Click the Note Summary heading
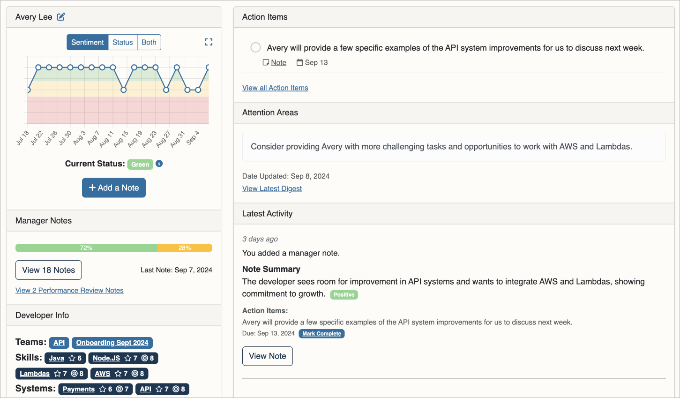 click(271, 269)
